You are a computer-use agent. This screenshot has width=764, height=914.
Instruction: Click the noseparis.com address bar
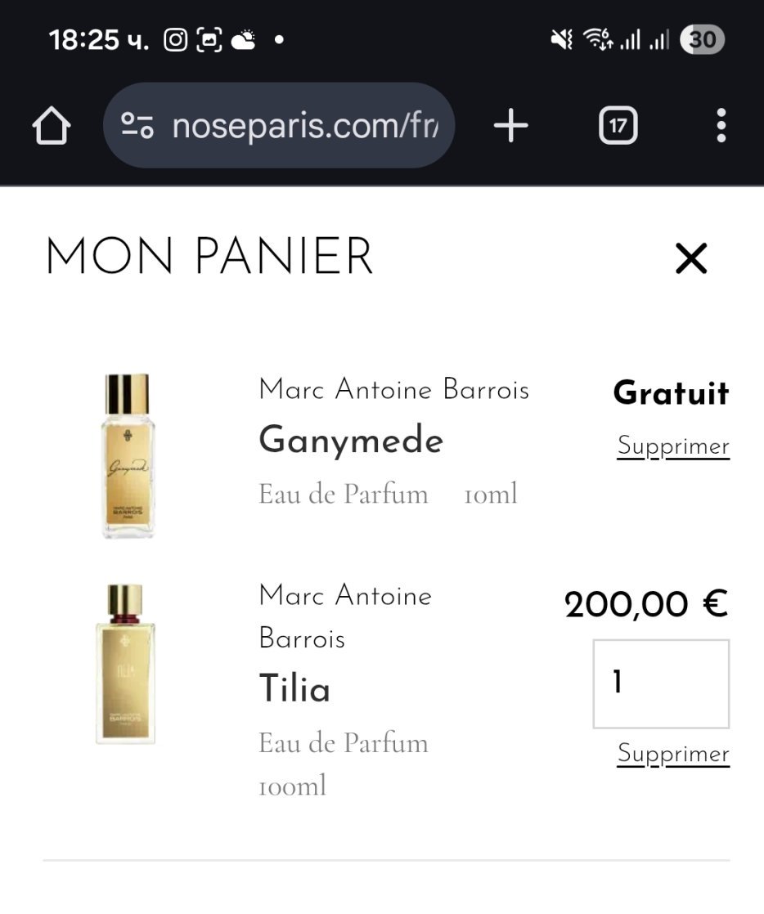point(303,126)
